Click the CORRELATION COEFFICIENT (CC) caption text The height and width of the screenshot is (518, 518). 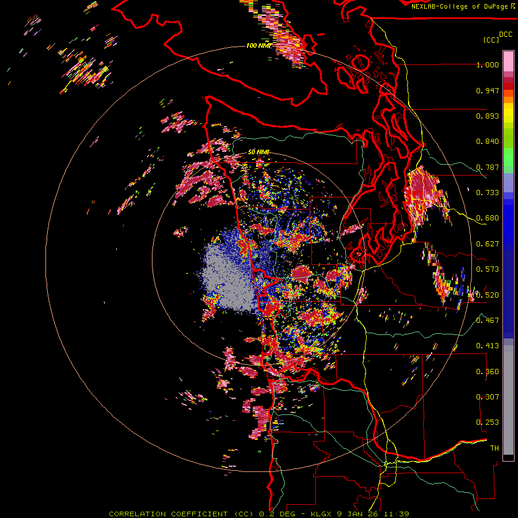[181, 514]
